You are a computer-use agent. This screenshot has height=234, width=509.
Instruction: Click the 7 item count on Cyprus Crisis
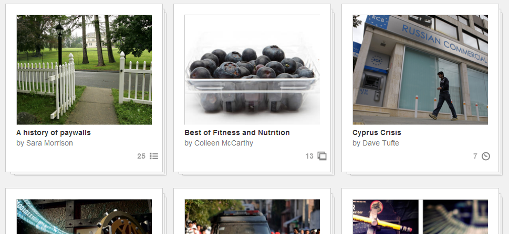pyautogui.click(x=475, y=157)
